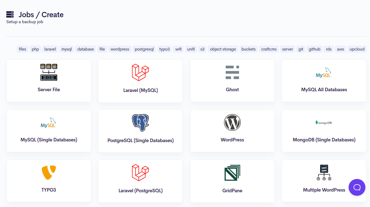Filter by the git tag
The image size is (370, 207).
coord(300,49)
